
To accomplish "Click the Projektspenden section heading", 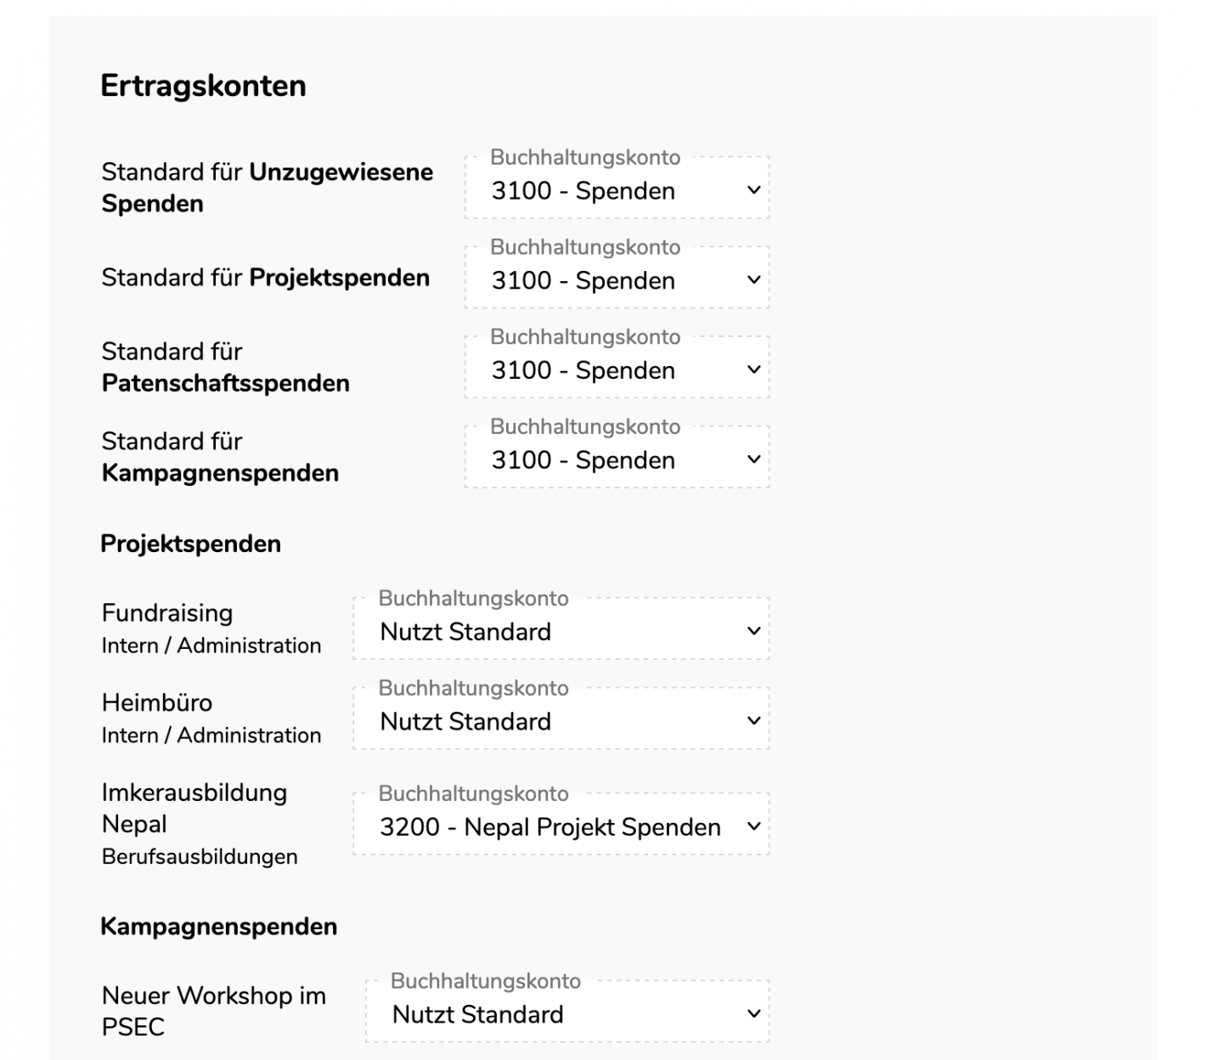I will coord(191,544).
